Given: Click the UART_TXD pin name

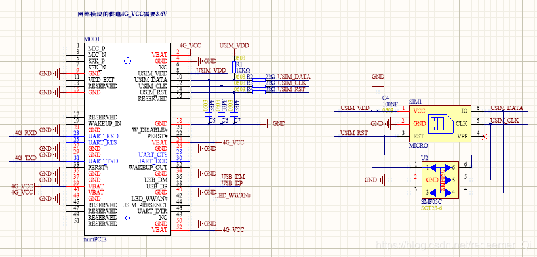Looking at the screenshot, I should tap(103, 161).
